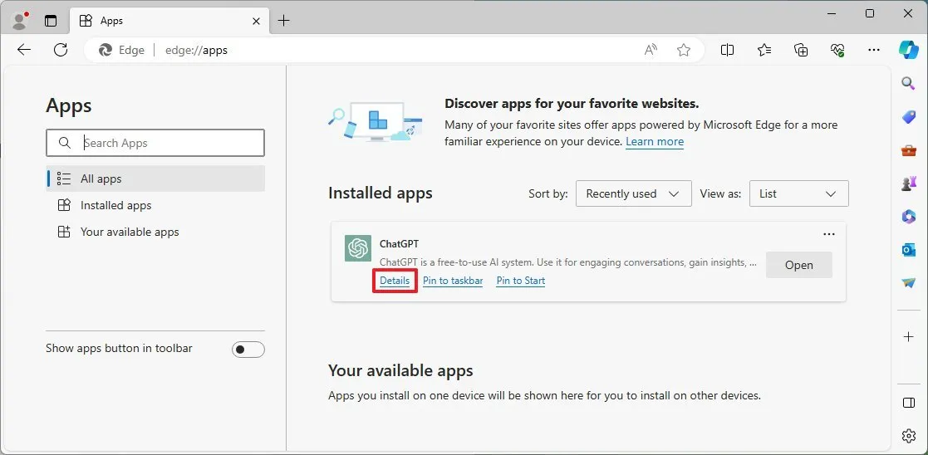Open the Favorites toolbar icon

click(x=764, y=51)
